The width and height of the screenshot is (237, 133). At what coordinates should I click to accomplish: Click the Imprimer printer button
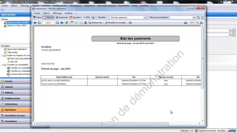tap(62, 17)
